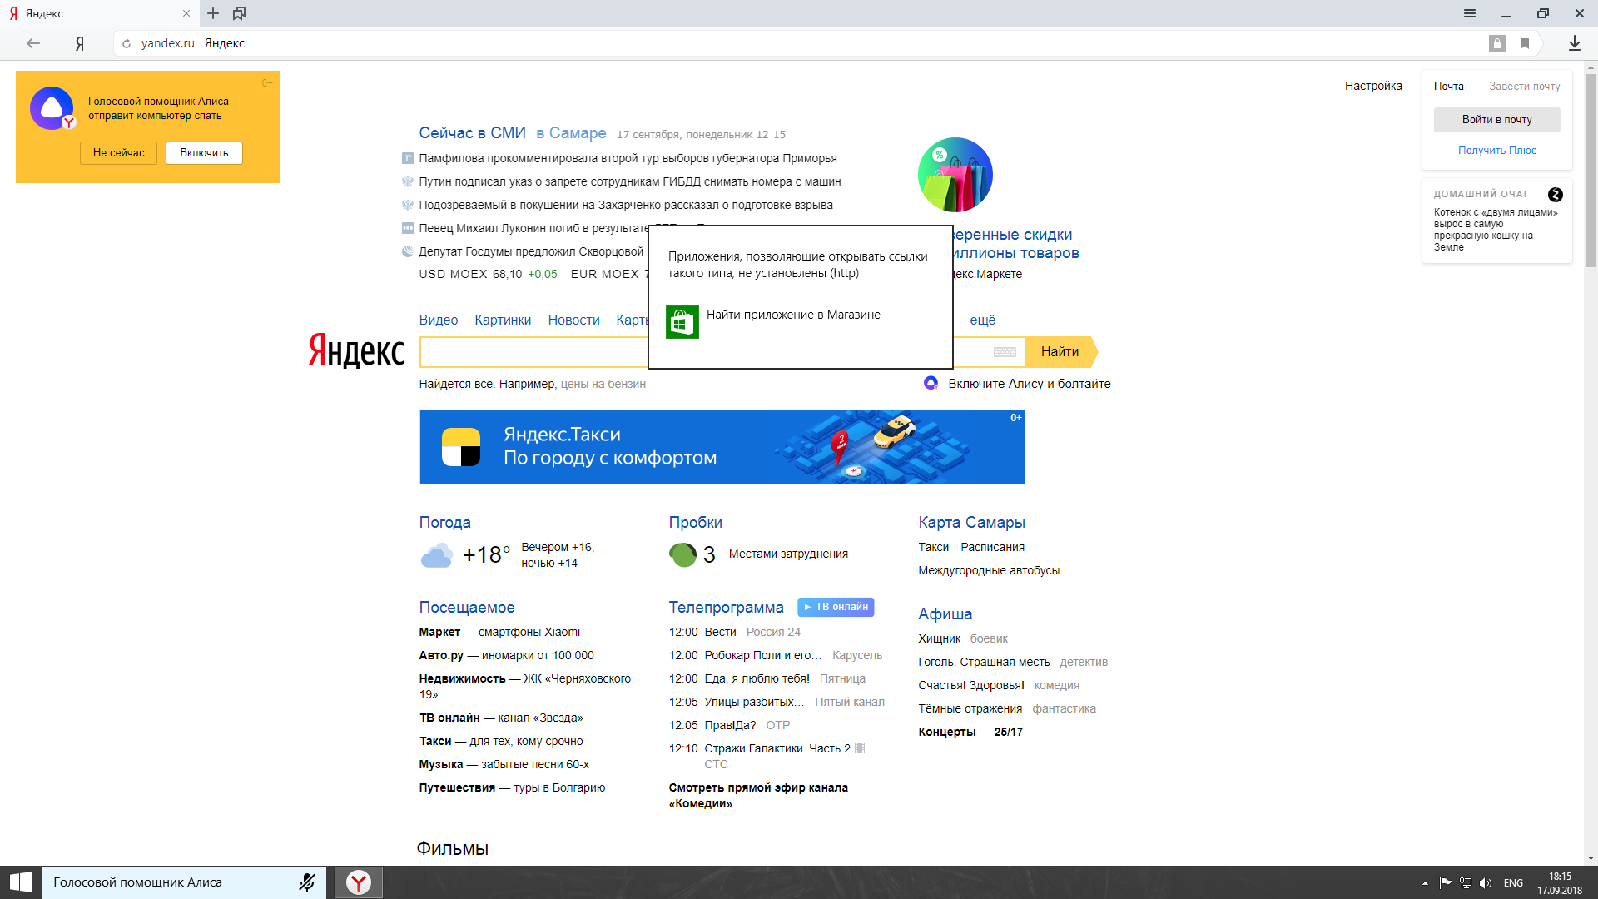Click the address bar showing yandex.ru

(799, 43)
